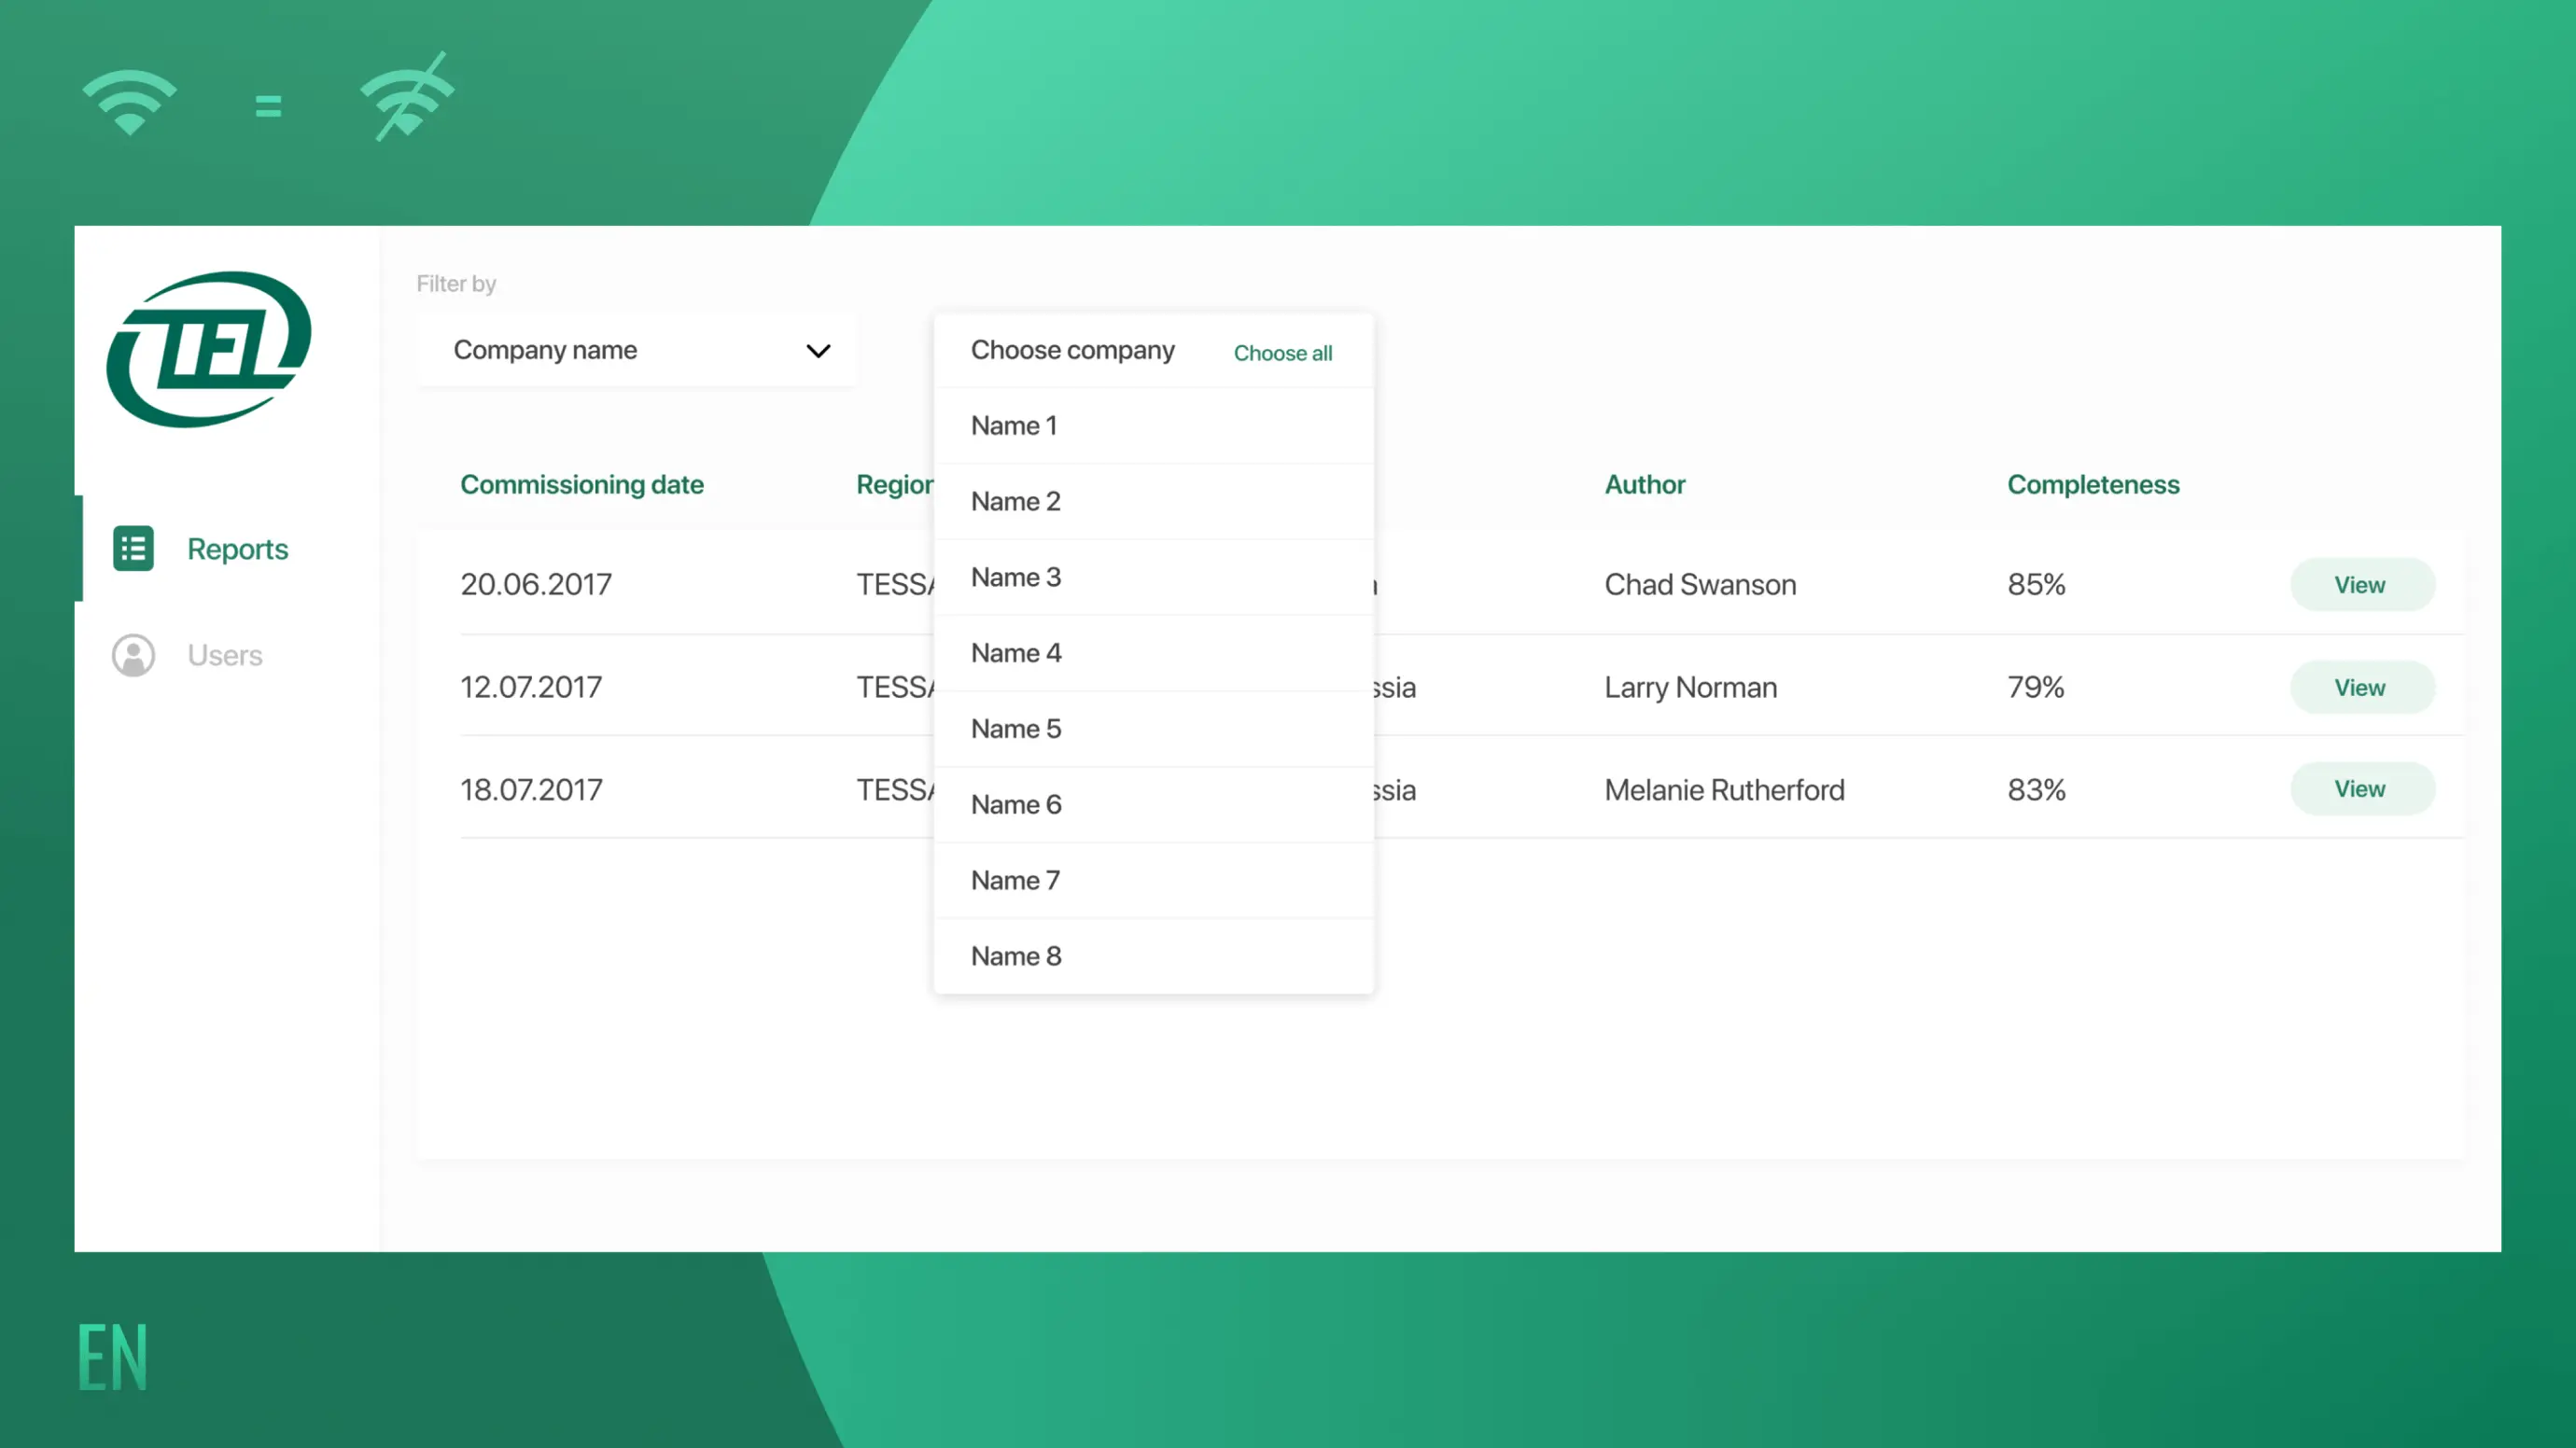View Chad Swanson's report

pyautogui.click(x=2362, y=585)
